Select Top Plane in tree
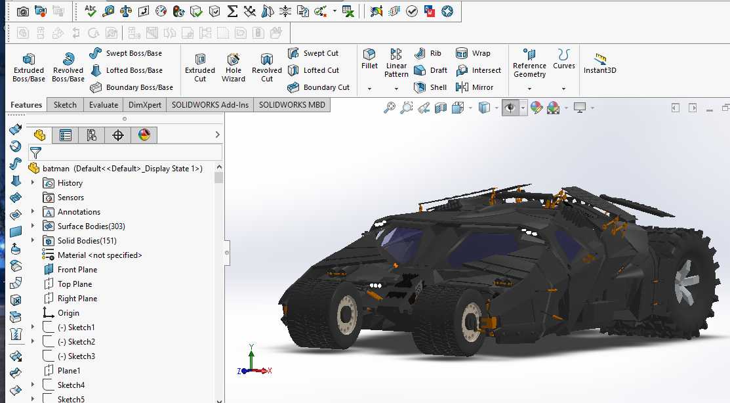This screenshot has height=403, width=730. 68,284
